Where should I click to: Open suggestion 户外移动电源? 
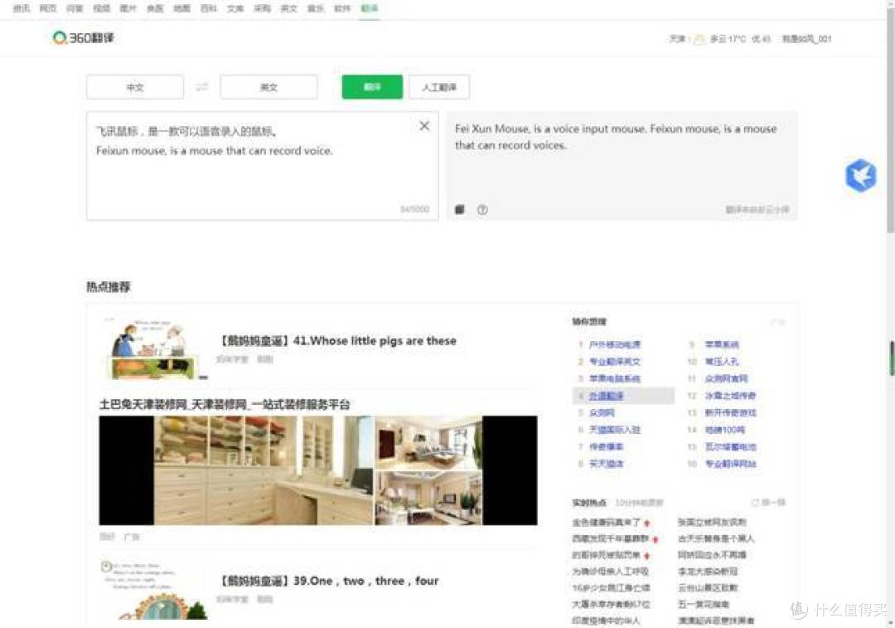[615, 344]
